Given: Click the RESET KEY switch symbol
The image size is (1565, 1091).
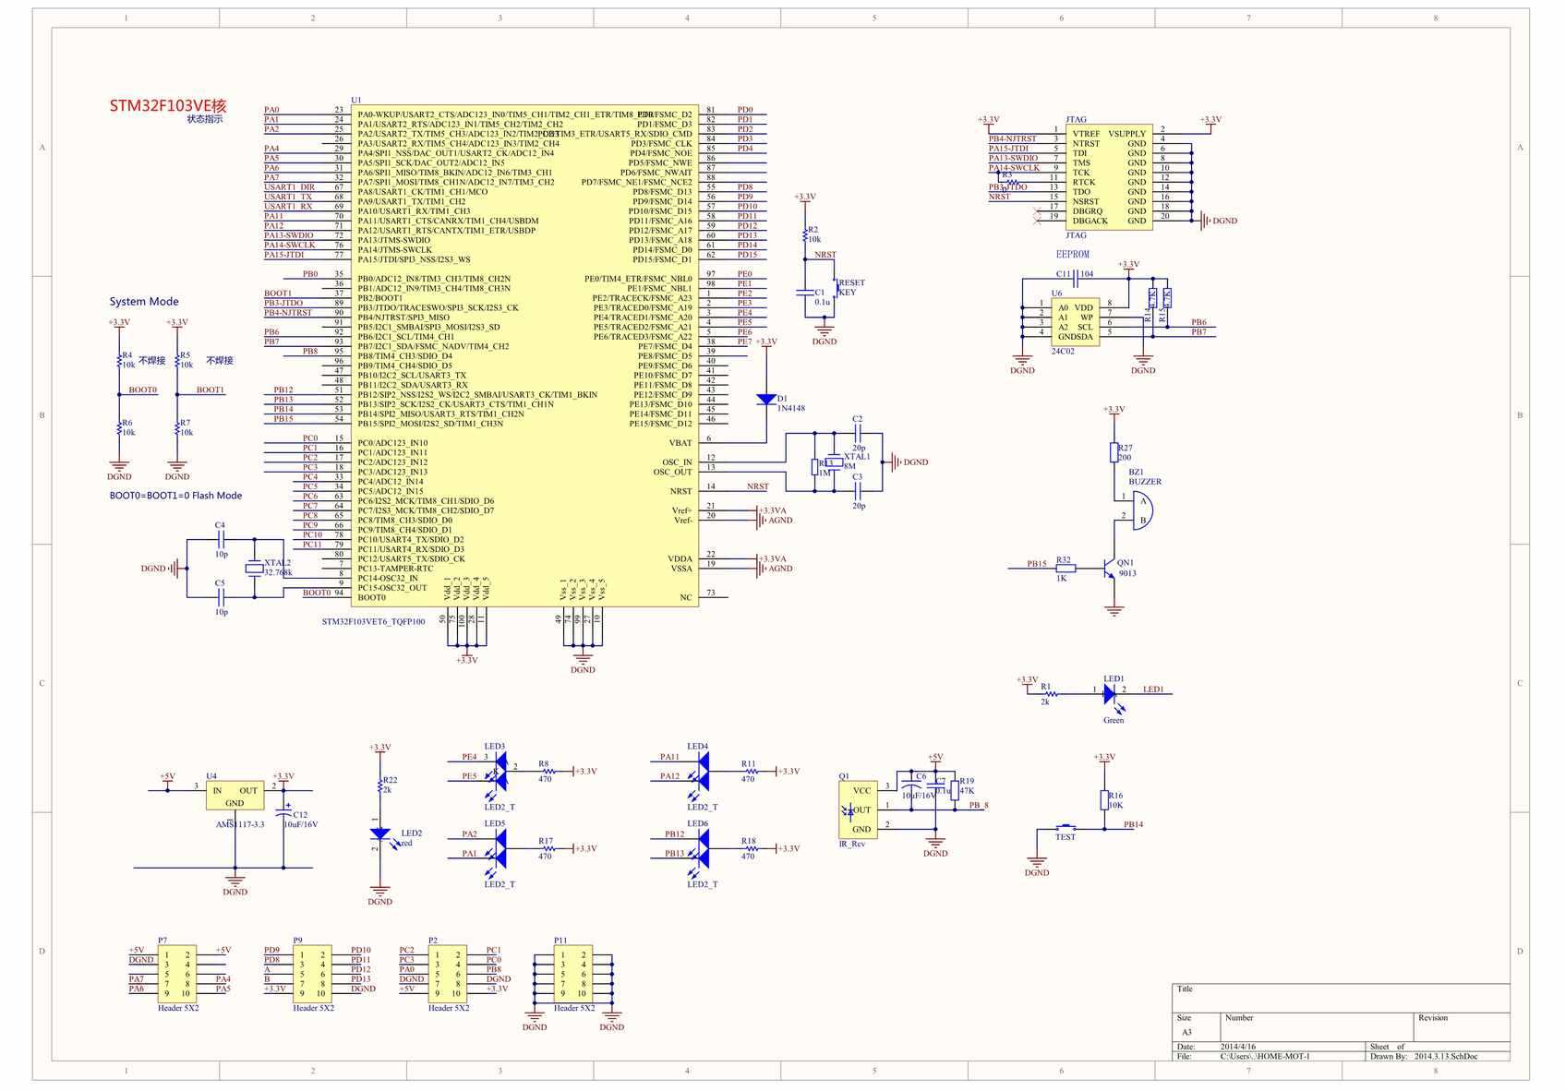Looking at the screenshot, I should [836, 288].
